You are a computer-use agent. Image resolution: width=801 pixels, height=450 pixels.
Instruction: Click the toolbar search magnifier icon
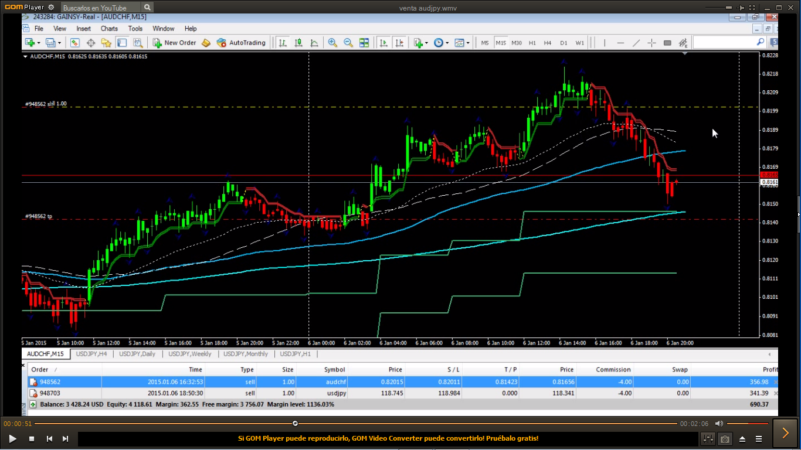(761, 42)
